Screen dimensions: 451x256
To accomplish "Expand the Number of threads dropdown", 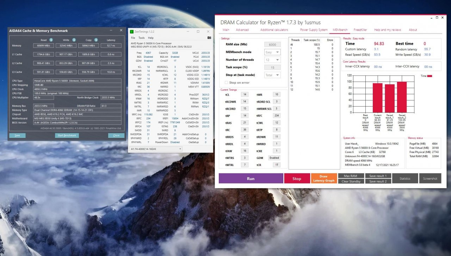I will click(272, 60).
